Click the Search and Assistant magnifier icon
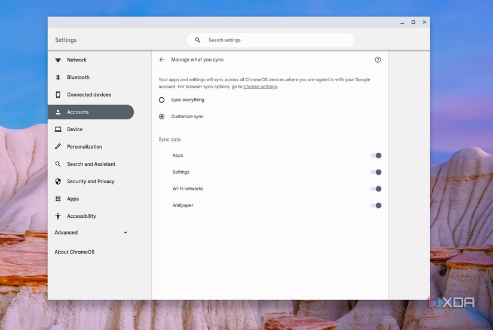This screenshot has height=330, width=493. point(58,164)
